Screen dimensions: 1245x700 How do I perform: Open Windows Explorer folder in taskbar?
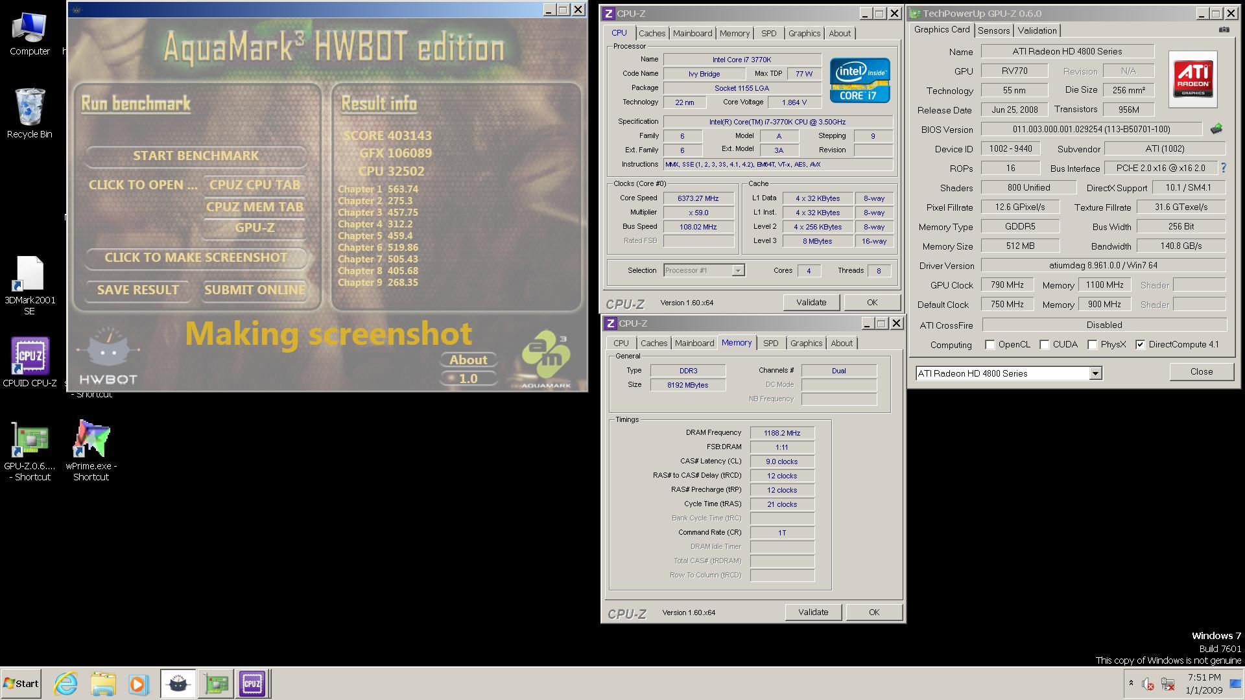103,684
